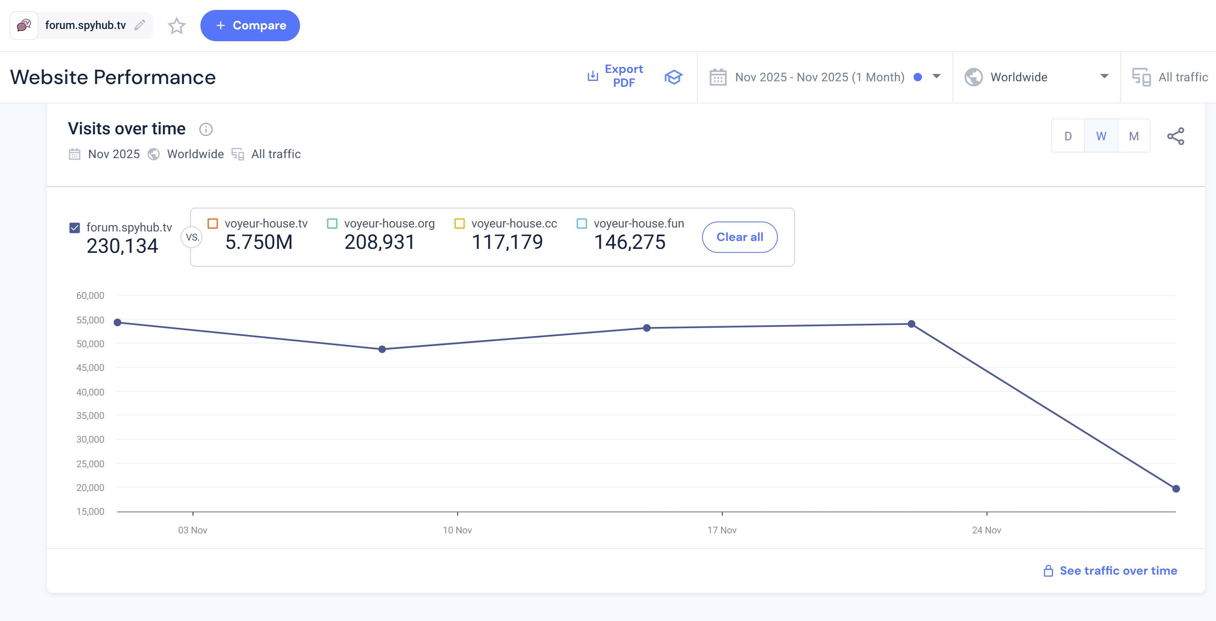Click the share icon on Visits chart
The height and width of the screenshot is (621, 1216).
(x=1176, y=136)
